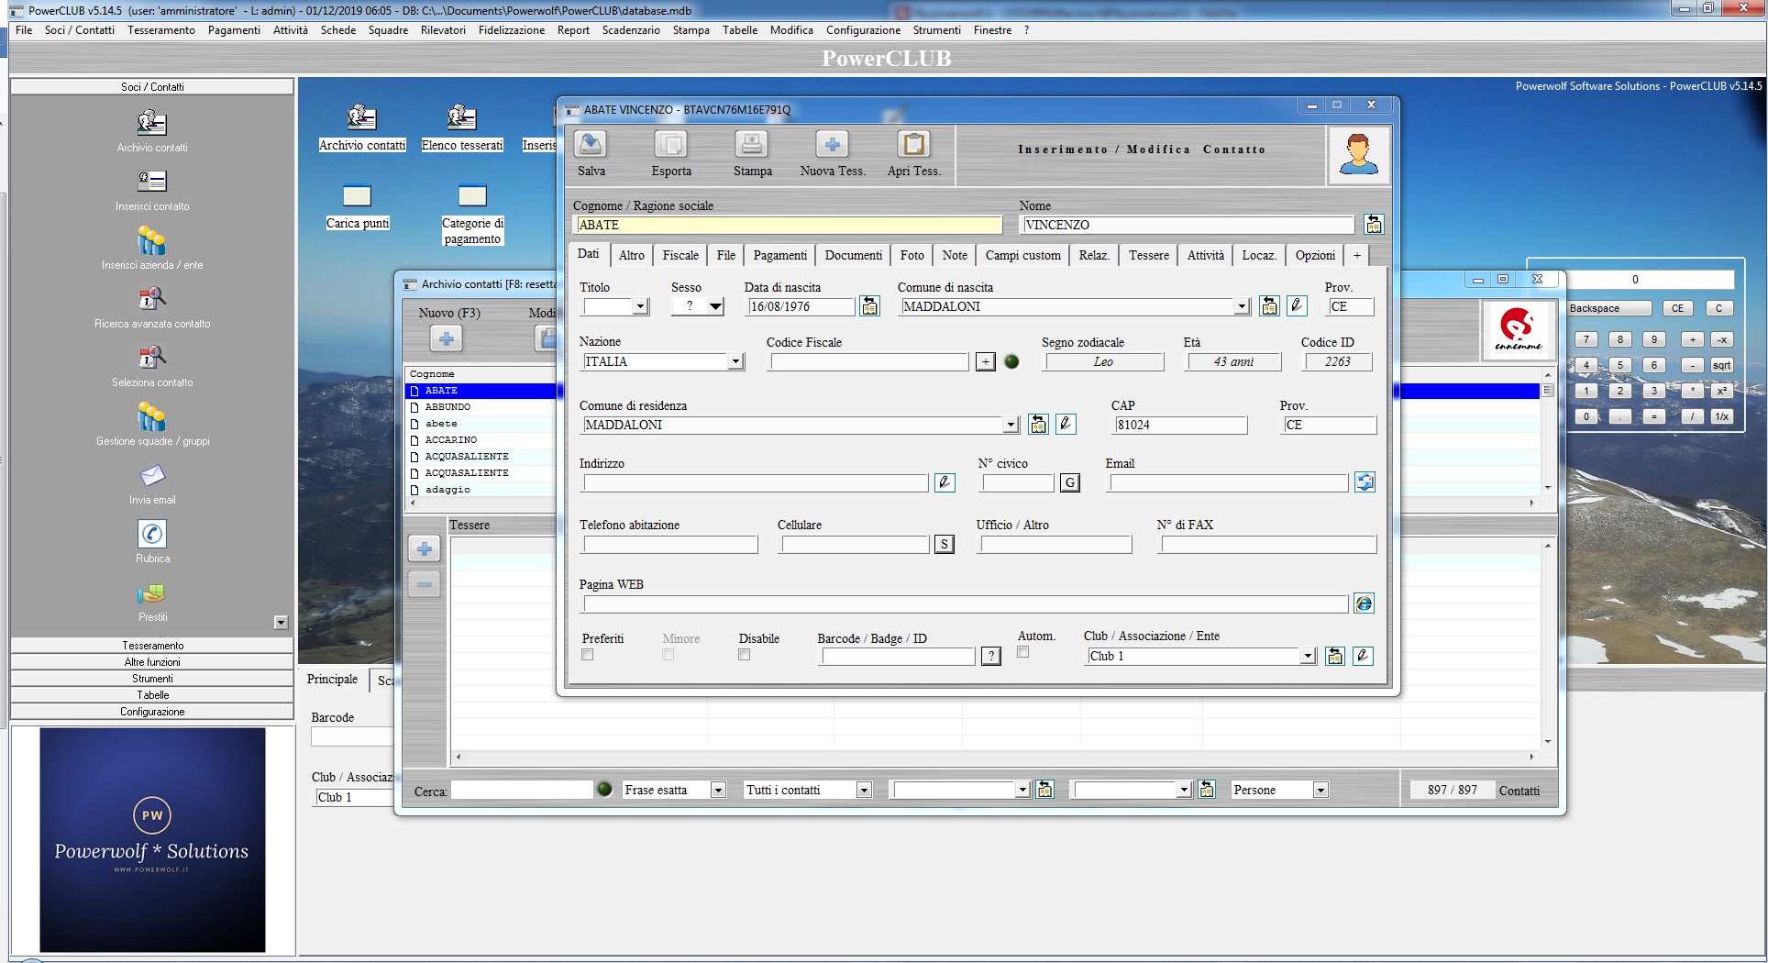Open the Tutti i contatti dropdown
The height and width of the screenshot is (963, 1768).
tap(863, 791)
